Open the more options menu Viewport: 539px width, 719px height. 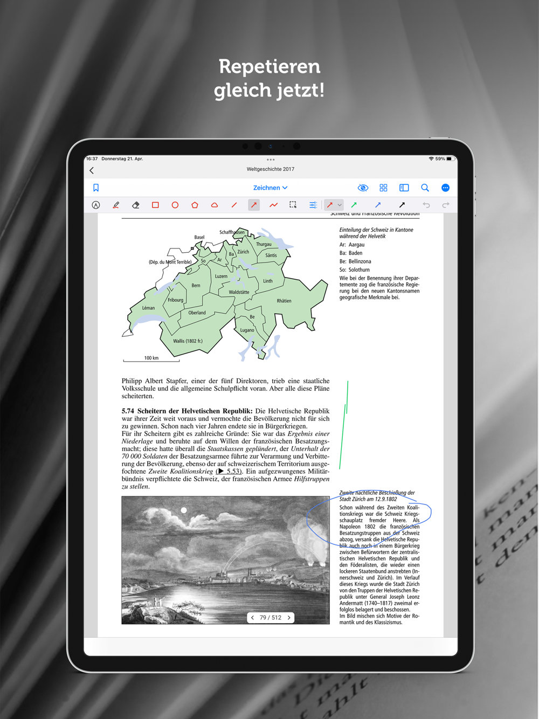coord(445,188)
